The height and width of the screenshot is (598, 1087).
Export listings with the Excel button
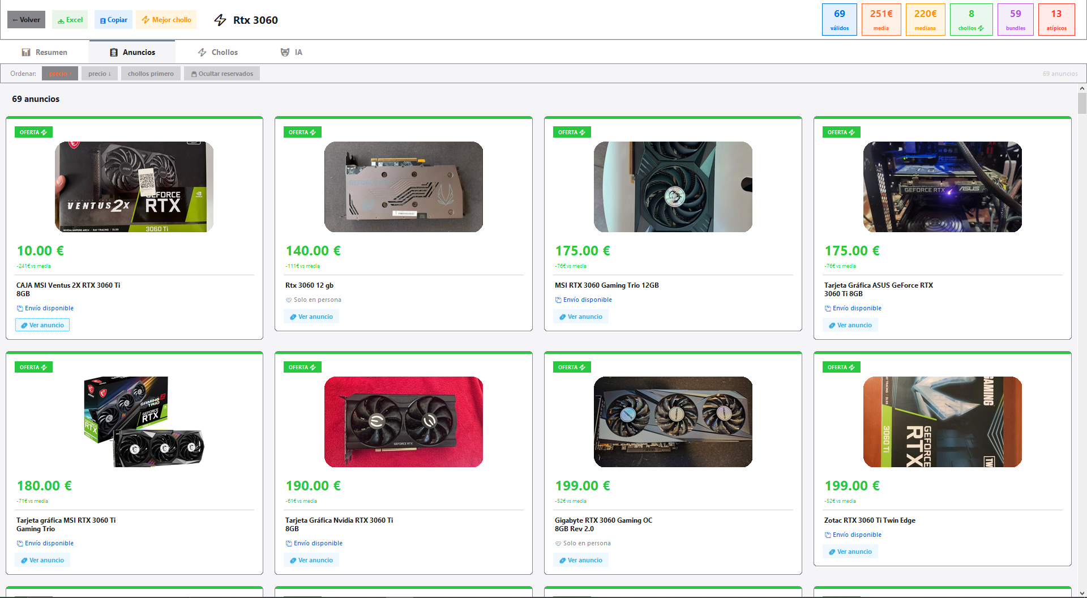click(70, 20)
